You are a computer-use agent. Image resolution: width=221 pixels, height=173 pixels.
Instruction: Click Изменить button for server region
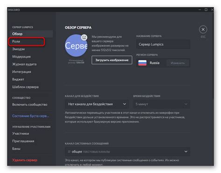tap(178, 63)
